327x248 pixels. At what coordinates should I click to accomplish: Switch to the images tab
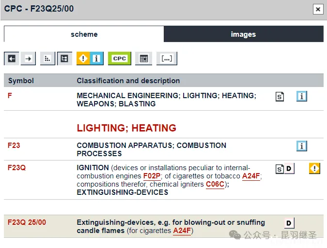pyautogui.click(x=243, y=34)
